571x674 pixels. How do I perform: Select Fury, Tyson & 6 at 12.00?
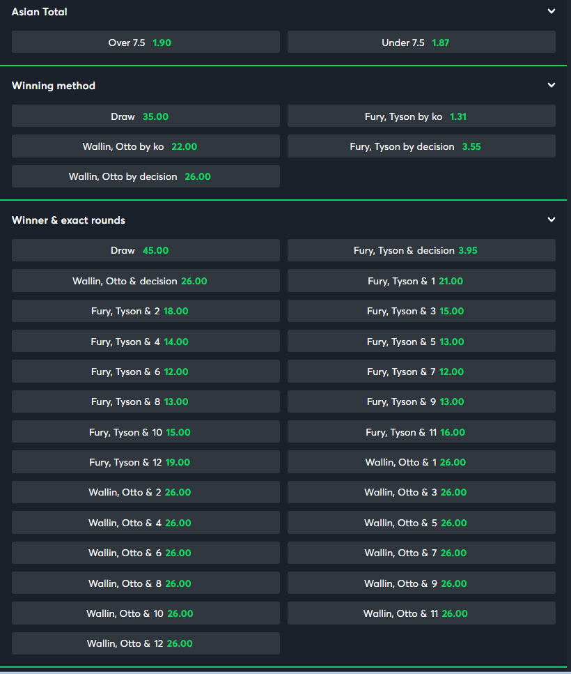click(146, 372)
